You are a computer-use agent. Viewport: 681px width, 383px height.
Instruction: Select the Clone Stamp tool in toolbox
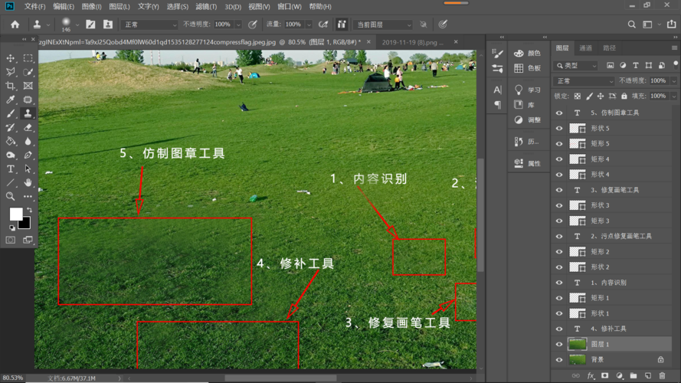(x=28, y=113)
